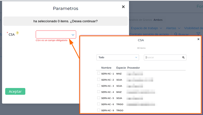This screenshot has width=203, height=115.
Task: Check the SERV-AC - 1 checkbox
Action: coord(99,73)
